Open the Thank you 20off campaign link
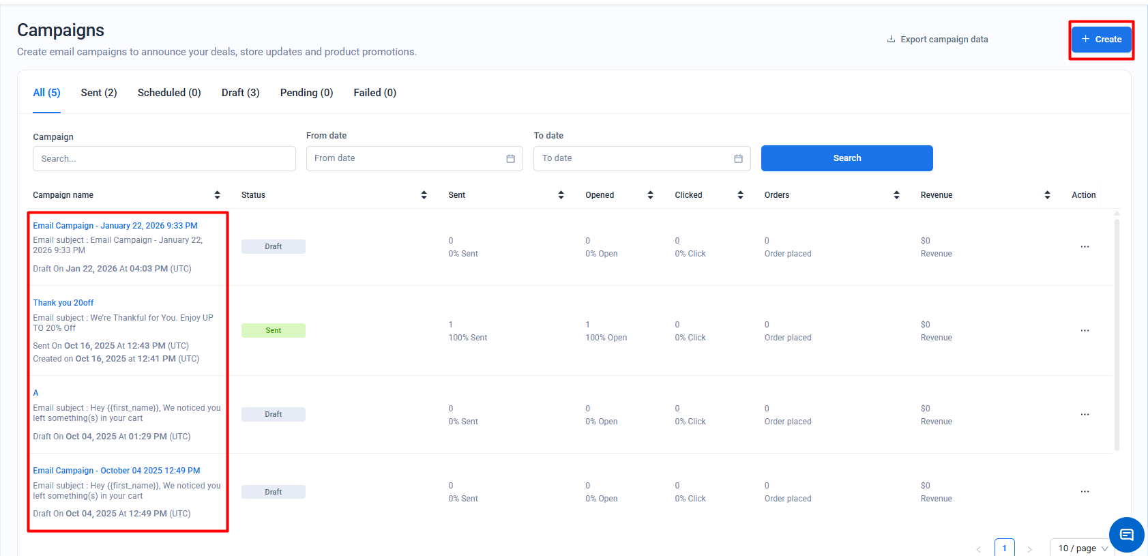1148x556 pixels. (x=63, y=303)
